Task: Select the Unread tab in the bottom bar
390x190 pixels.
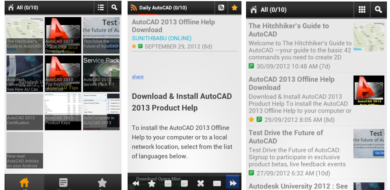Action: pyautogui.click(x=64, y=183)
